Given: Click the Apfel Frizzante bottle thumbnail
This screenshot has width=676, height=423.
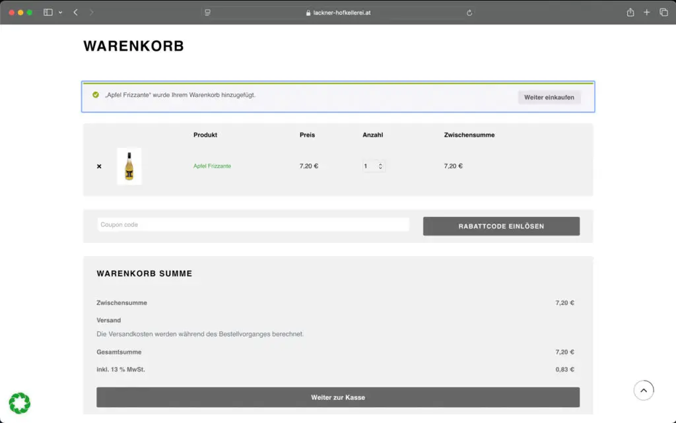Looking at the screenshot, I should 129,166.
